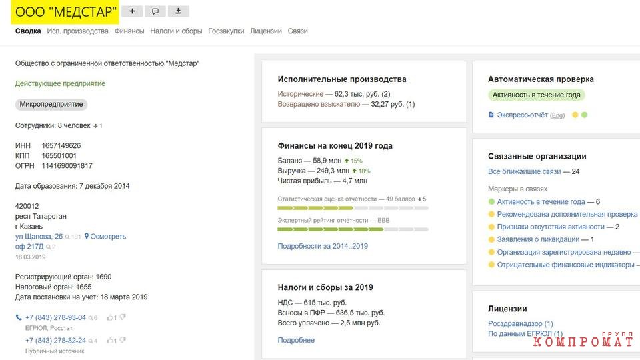640x360 pixels.
Task: Click thumbs down for phone 278-82-24
Action: (x=123, y=341)
